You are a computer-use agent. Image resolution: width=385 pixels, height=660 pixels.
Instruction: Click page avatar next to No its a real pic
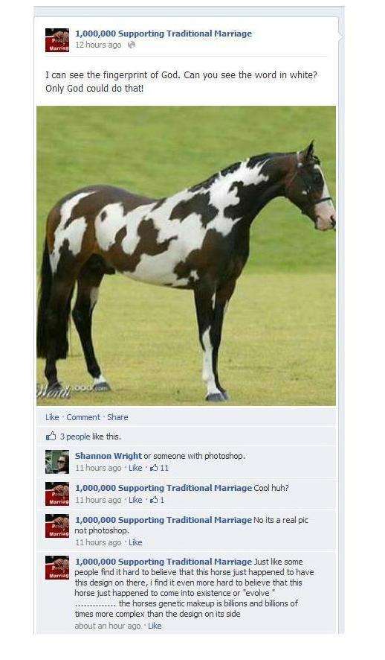click(57, 526)
